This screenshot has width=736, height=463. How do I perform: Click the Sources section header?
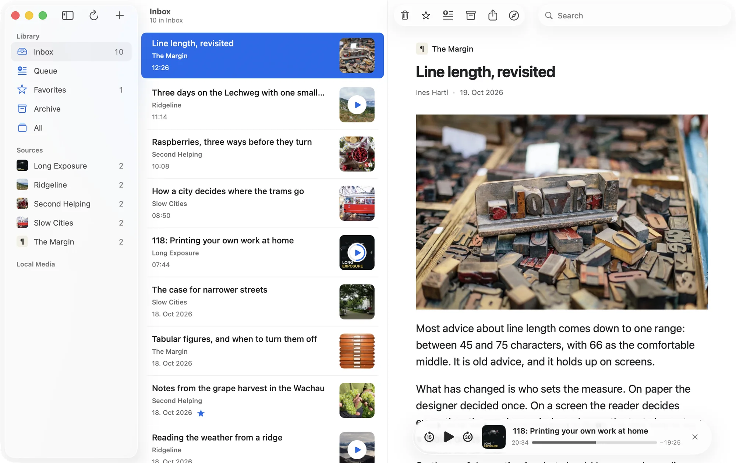[x=29, y=150]
